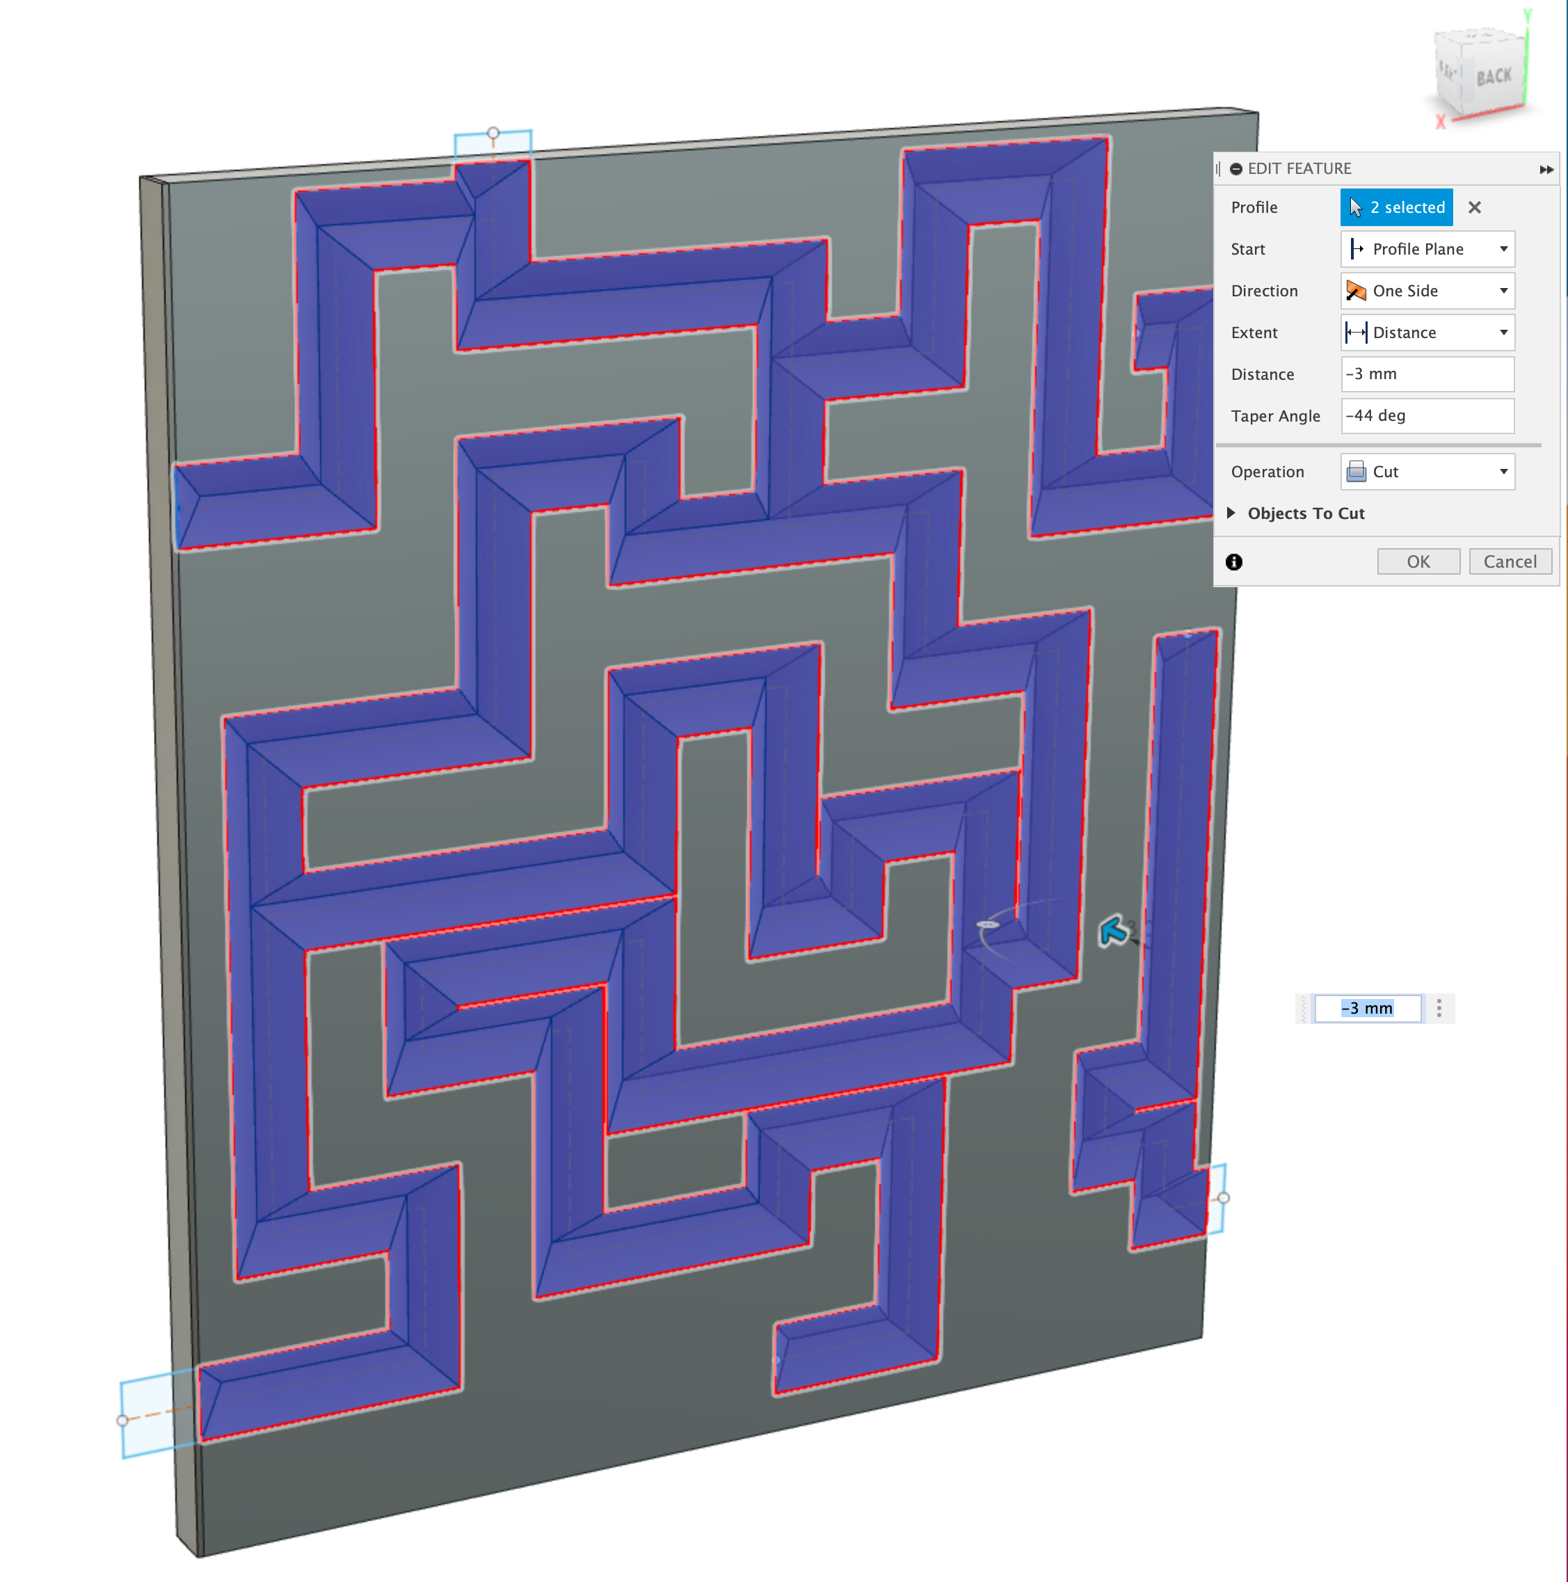1568x1582 pixels.
Task: Click Cancel to discard the feature
Action: (x=1507, y=561)
